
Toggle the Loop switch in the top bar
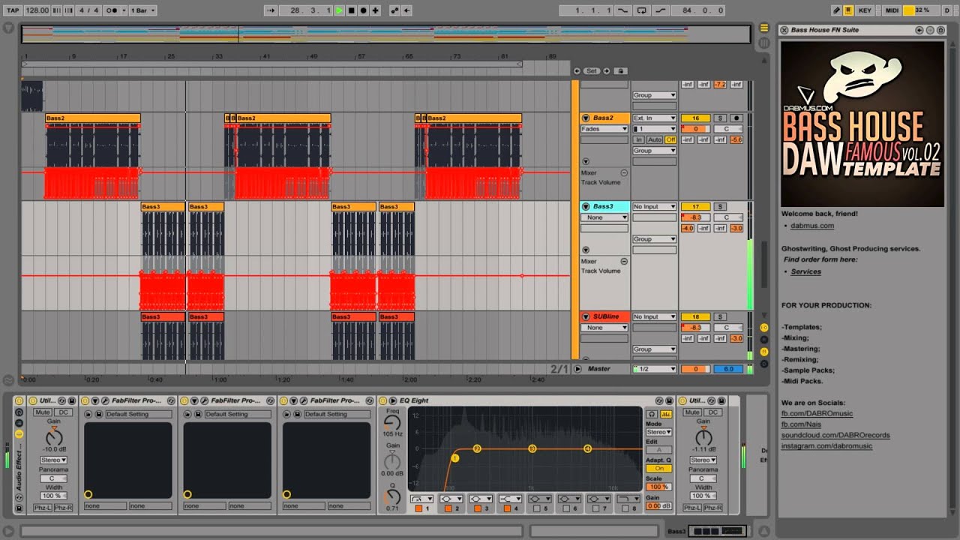point(641,10)
